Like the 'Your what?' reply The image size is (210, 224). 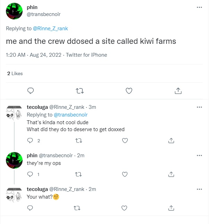click(125, 208)
